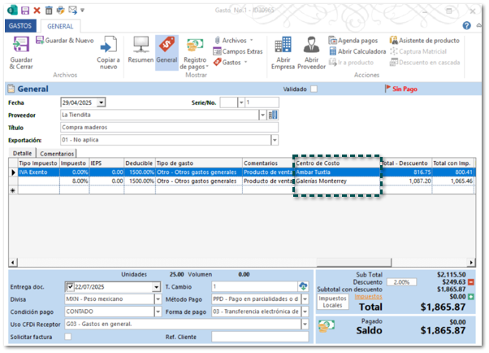The height and width of the screenshot is (353, 489).
Task: Click the provider lookup icon beside La Tiendita
Action: 273,115
